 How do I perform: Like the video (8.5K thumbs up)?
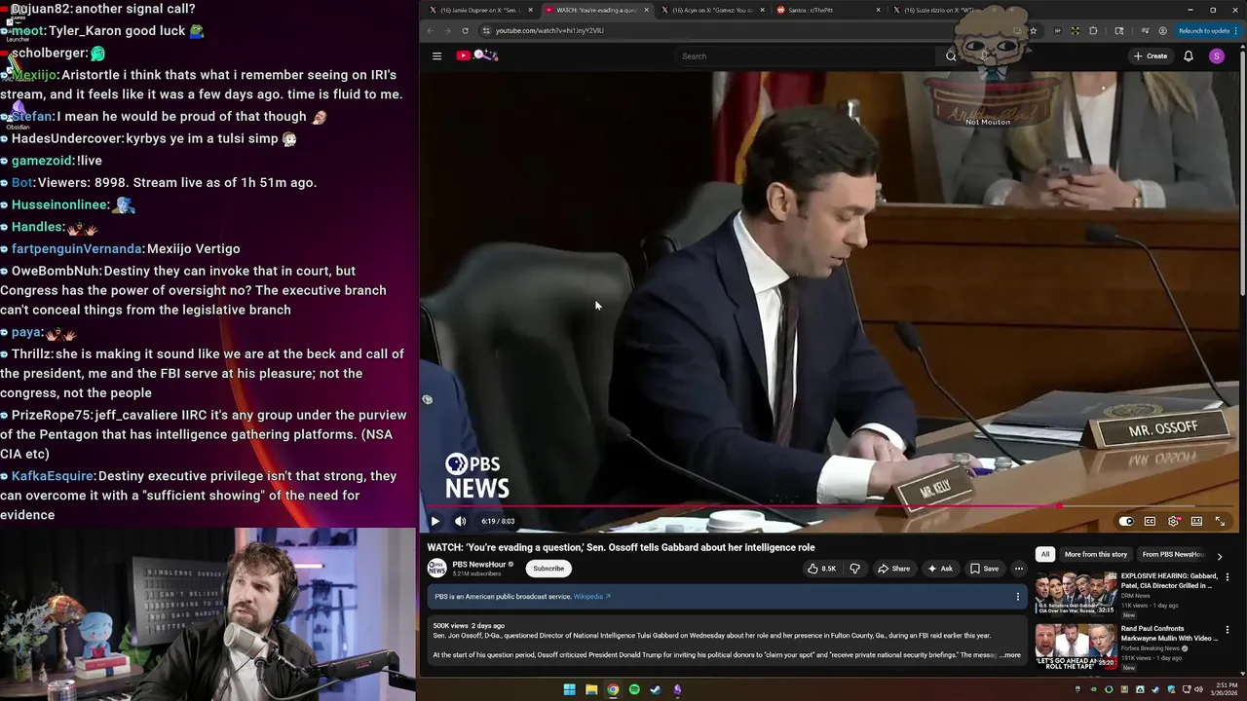click(x=823, y=569)
